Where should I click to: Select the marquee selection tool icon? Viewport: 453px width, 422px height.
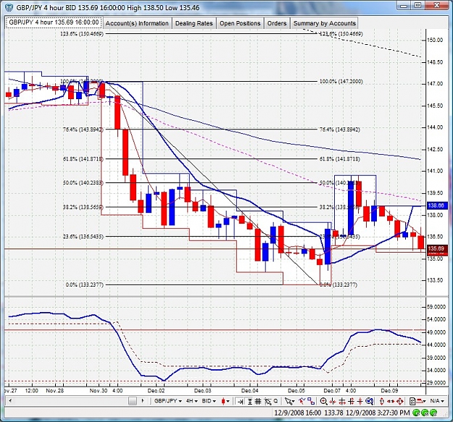(267, 401)
